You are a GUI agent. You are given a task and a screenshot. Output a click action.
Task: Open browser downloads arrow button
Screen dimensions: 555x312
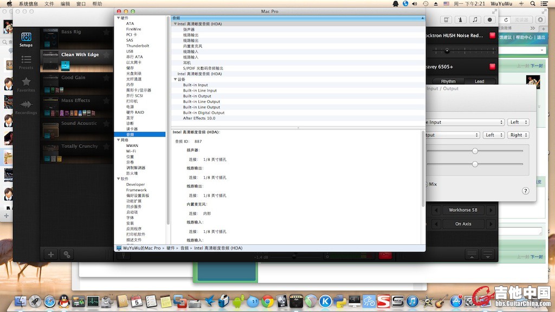(x=540, y=20)
